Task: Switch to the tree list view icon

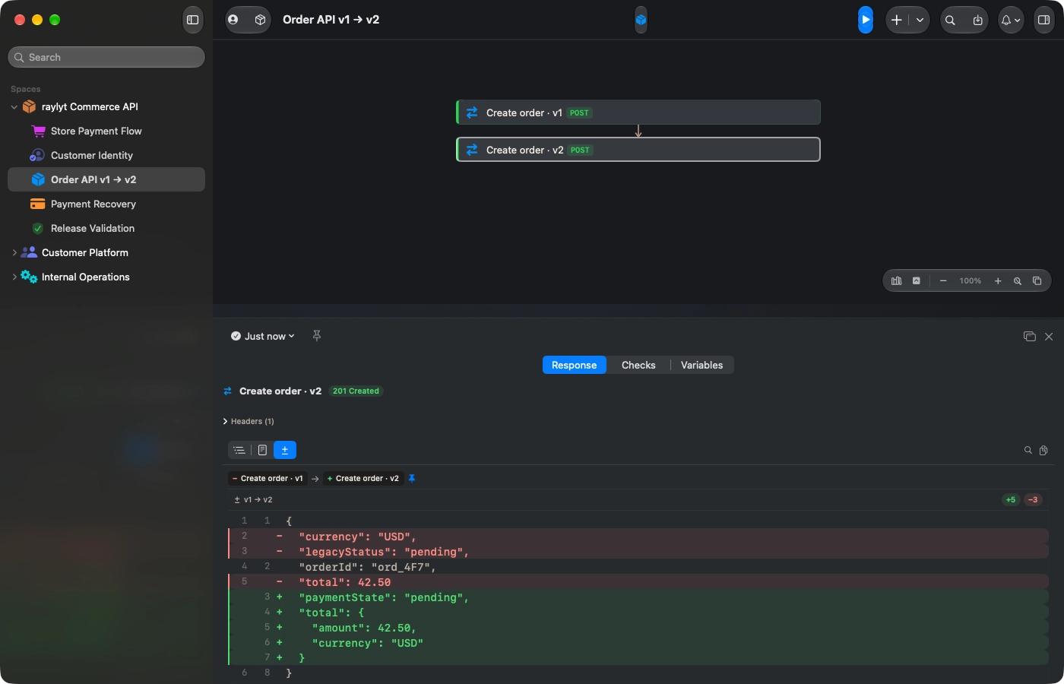Action: (239, 450)
